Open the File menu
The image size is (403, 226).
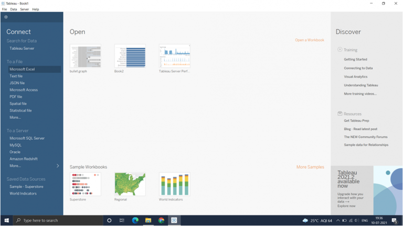tap(5, 9)
